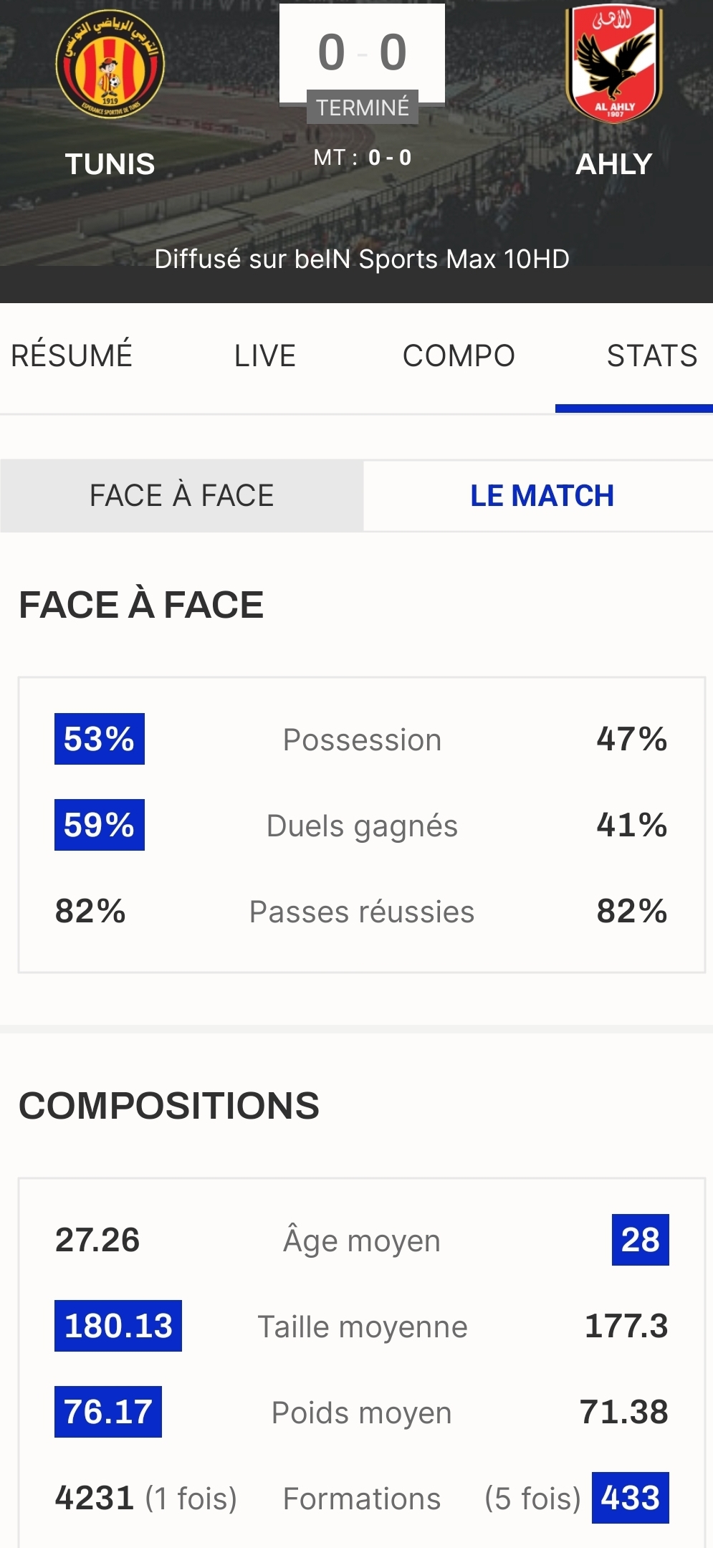Tap the beIN Sports Max 10HD broadcast text
Image resolution: width=713 pixels, height=1548 pixels.
[362, 259]
